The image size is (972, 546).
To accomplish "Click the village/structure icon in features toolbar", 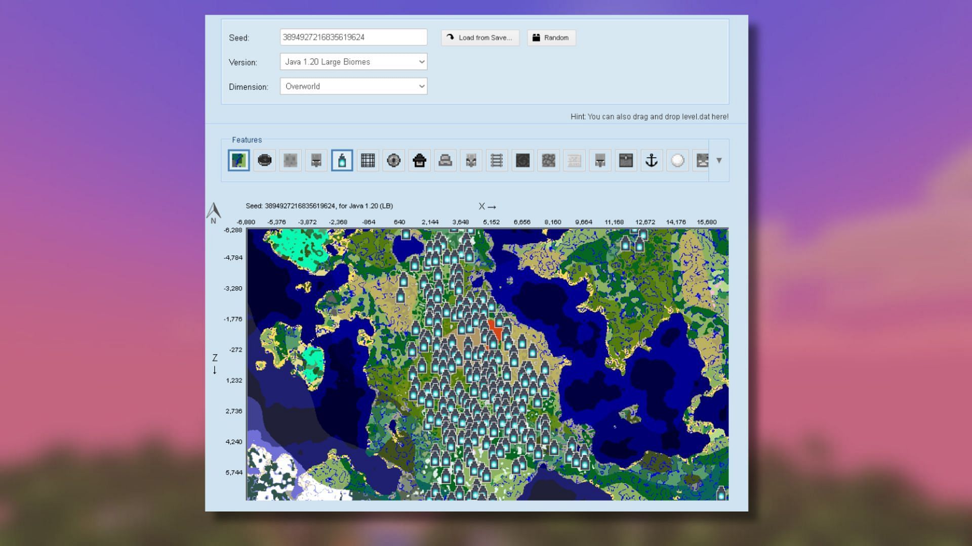I will [419, 160].
